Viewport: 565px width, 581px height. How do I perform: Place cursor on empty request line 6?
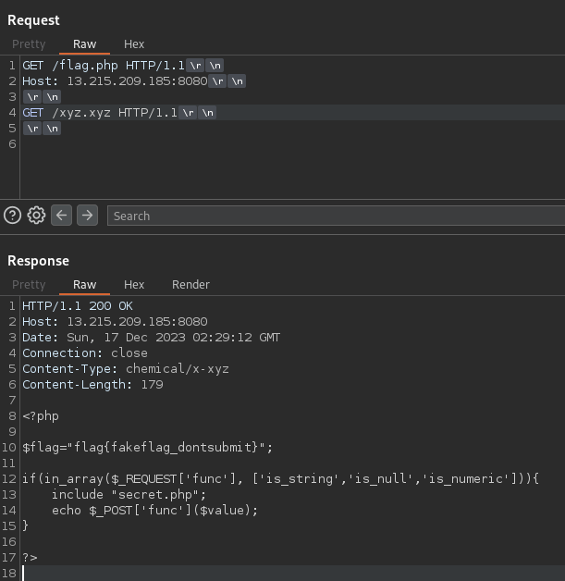pos(292,144)
